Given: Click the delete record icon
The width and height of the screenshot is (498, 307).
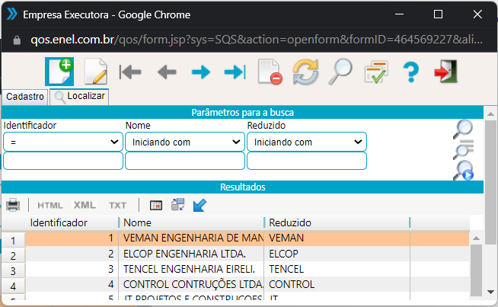Looking at the screenshot, I should (270, 72).
